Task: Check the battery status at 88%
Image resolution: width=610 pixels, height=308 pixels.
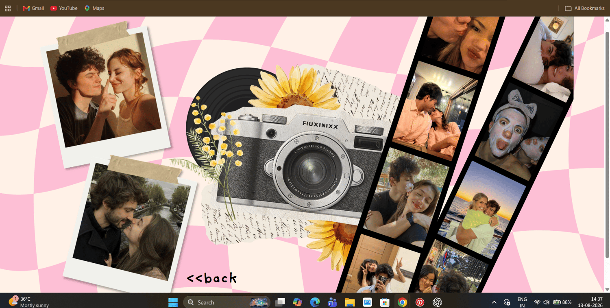Action: tap(562, 302)
